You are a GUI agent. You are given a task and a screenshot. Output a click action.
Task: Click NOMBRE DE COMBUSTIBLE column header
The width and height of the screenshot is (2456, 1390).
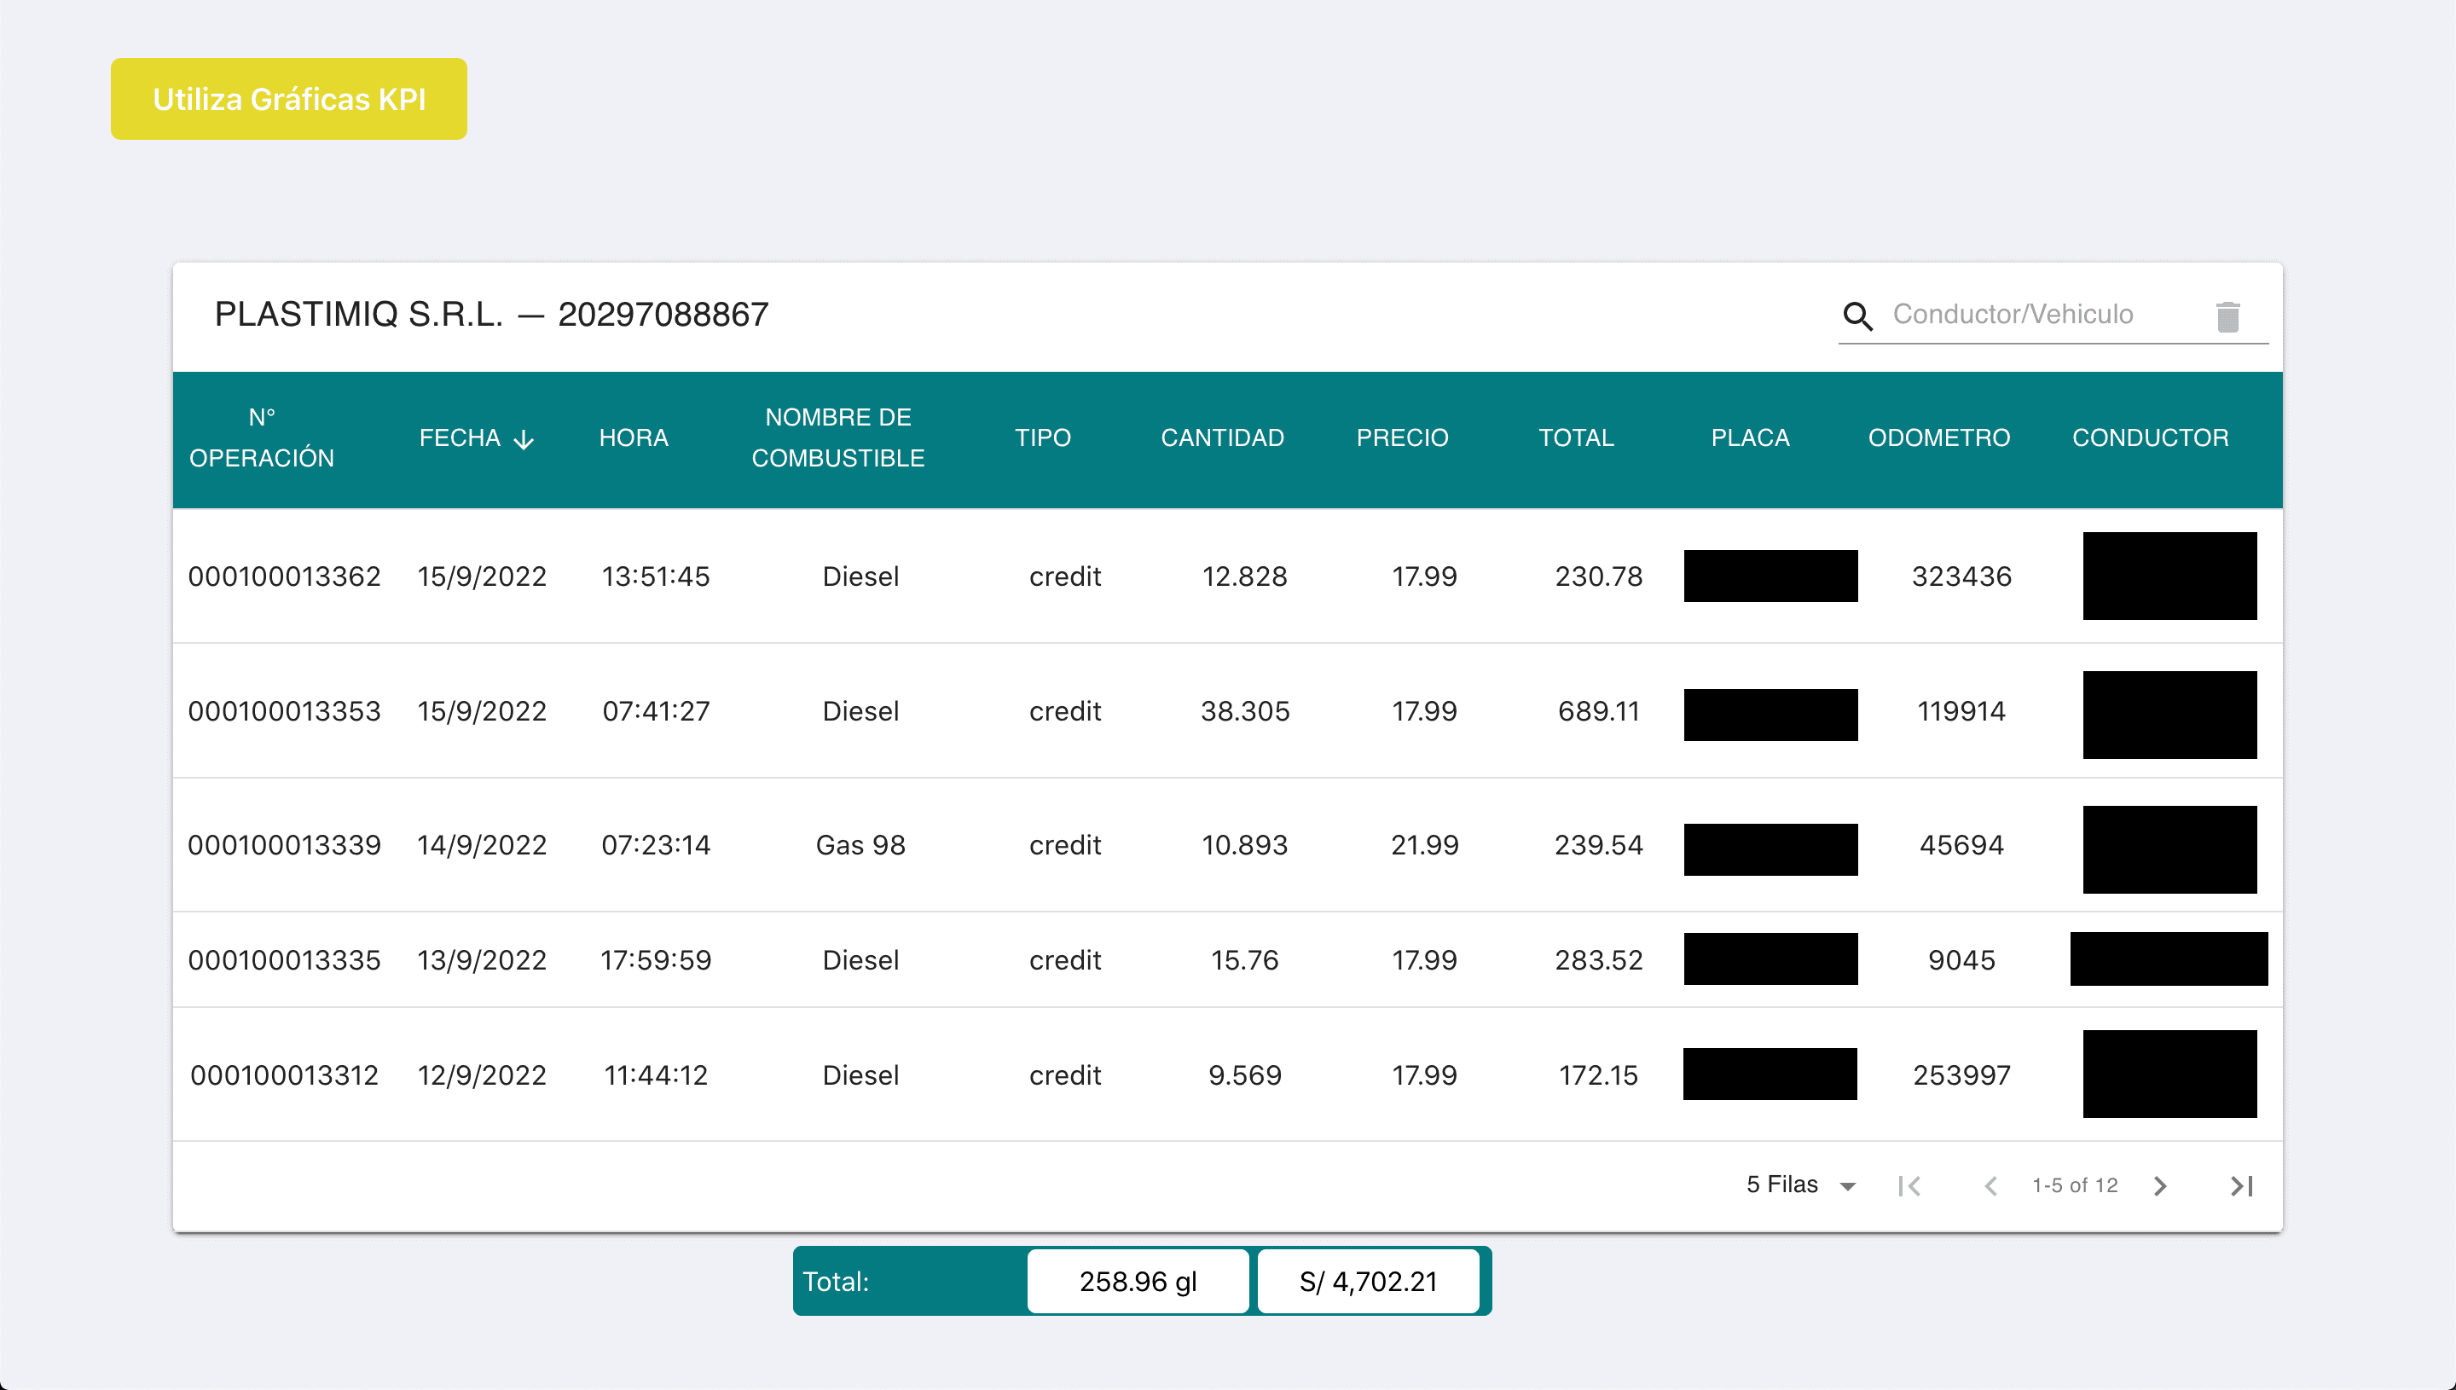(x=838, y=438)
